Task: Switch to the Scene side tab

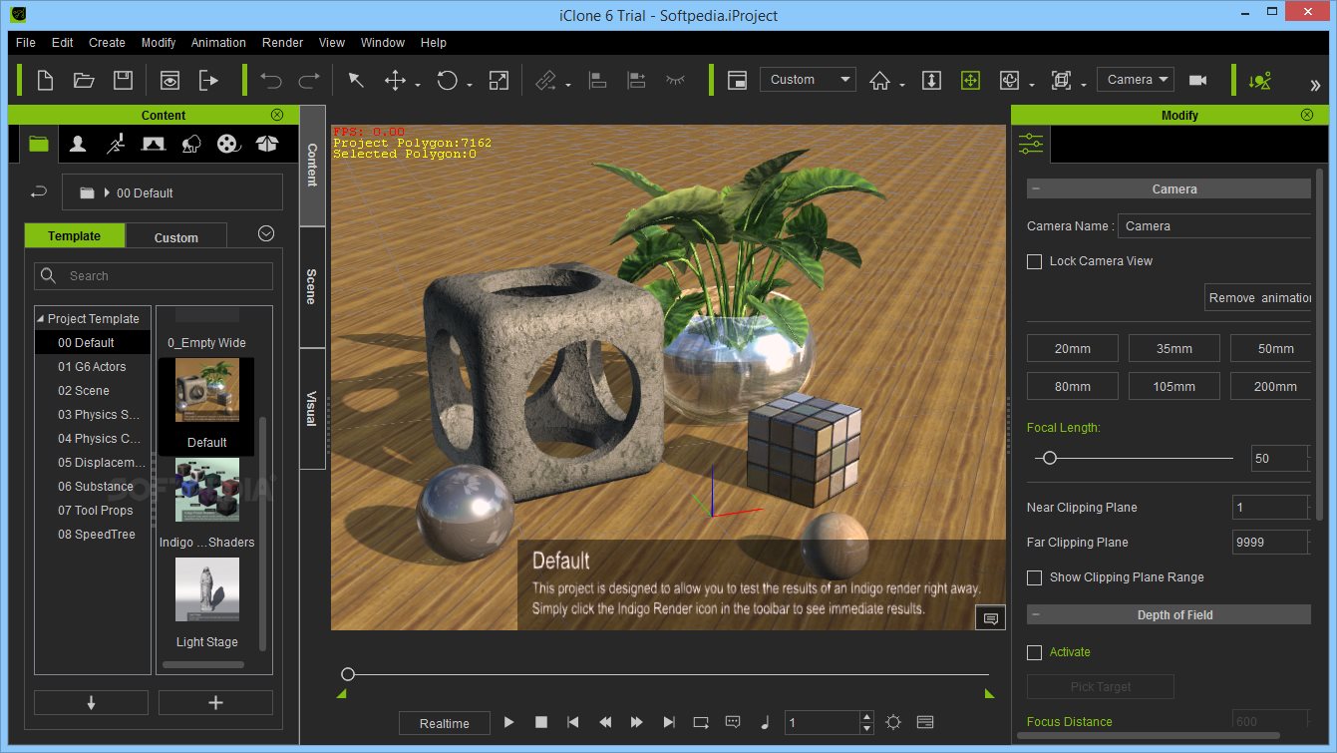Action: 312,287
